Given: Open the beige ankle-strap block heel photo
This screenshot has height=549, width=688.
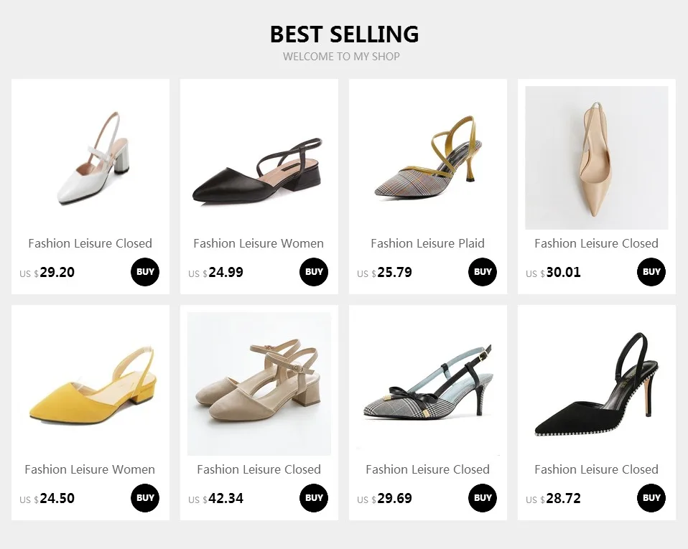Looking at the screenshot, I should tap(259, 384).
